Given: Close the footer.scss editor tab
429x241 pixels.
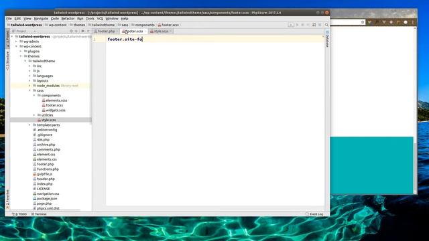Looking at the screenshot, I should [x=145, y=31].
